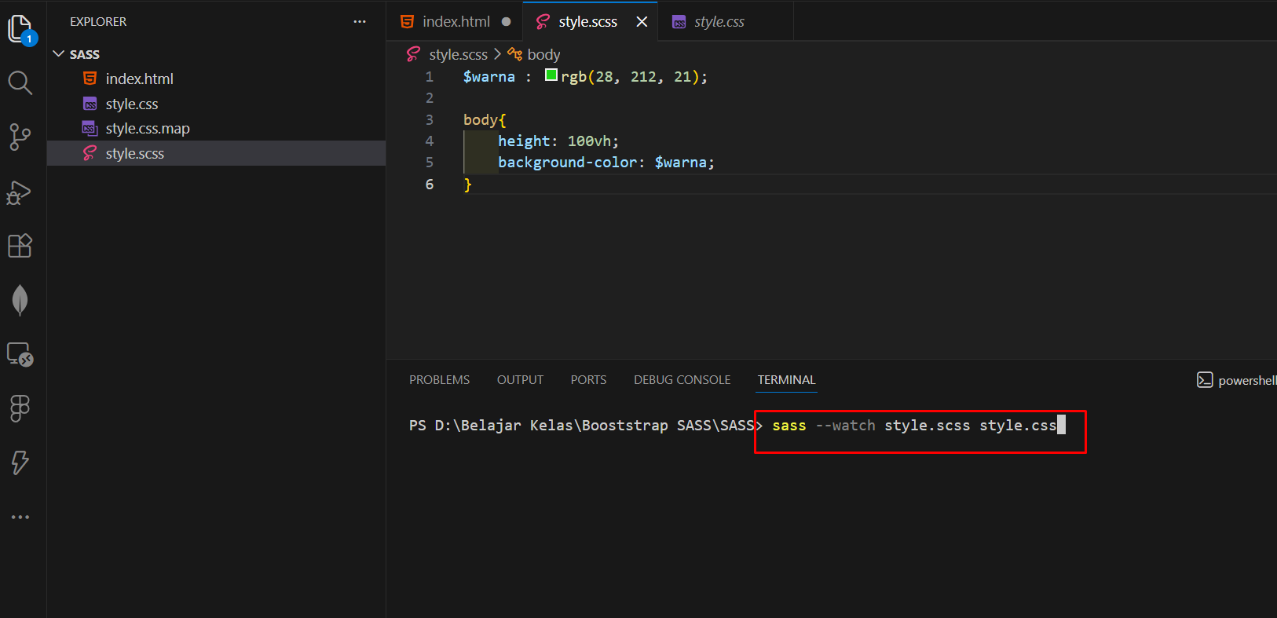Click line number 2 in gutter
The width and height of the screenshot is (1277, 618).
click(x=429, y=98)
